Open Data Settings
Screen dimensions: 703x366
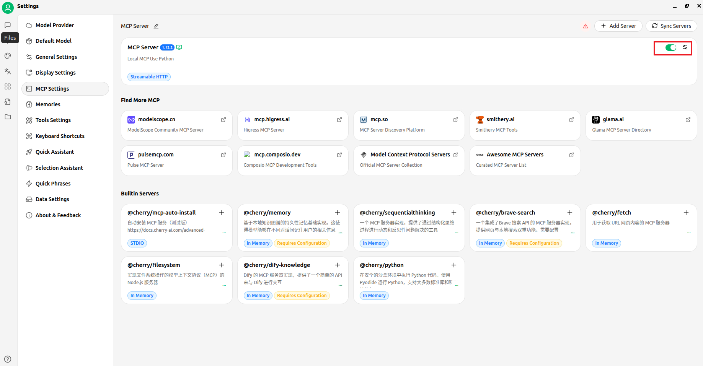click(65, 199)
